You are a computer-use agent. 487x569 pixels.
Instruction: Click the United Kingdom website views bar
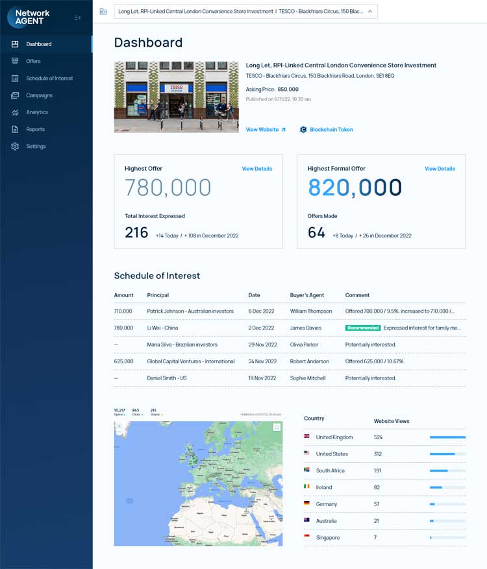(x=447, y=437)
